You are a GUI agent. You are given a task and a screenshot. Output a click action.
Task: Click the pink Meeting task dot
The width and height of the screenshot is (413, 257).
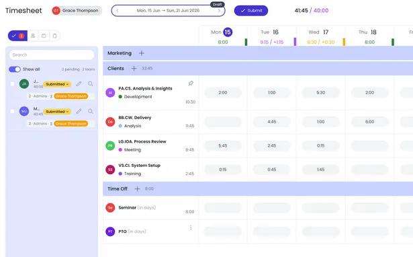pos(120,149)
